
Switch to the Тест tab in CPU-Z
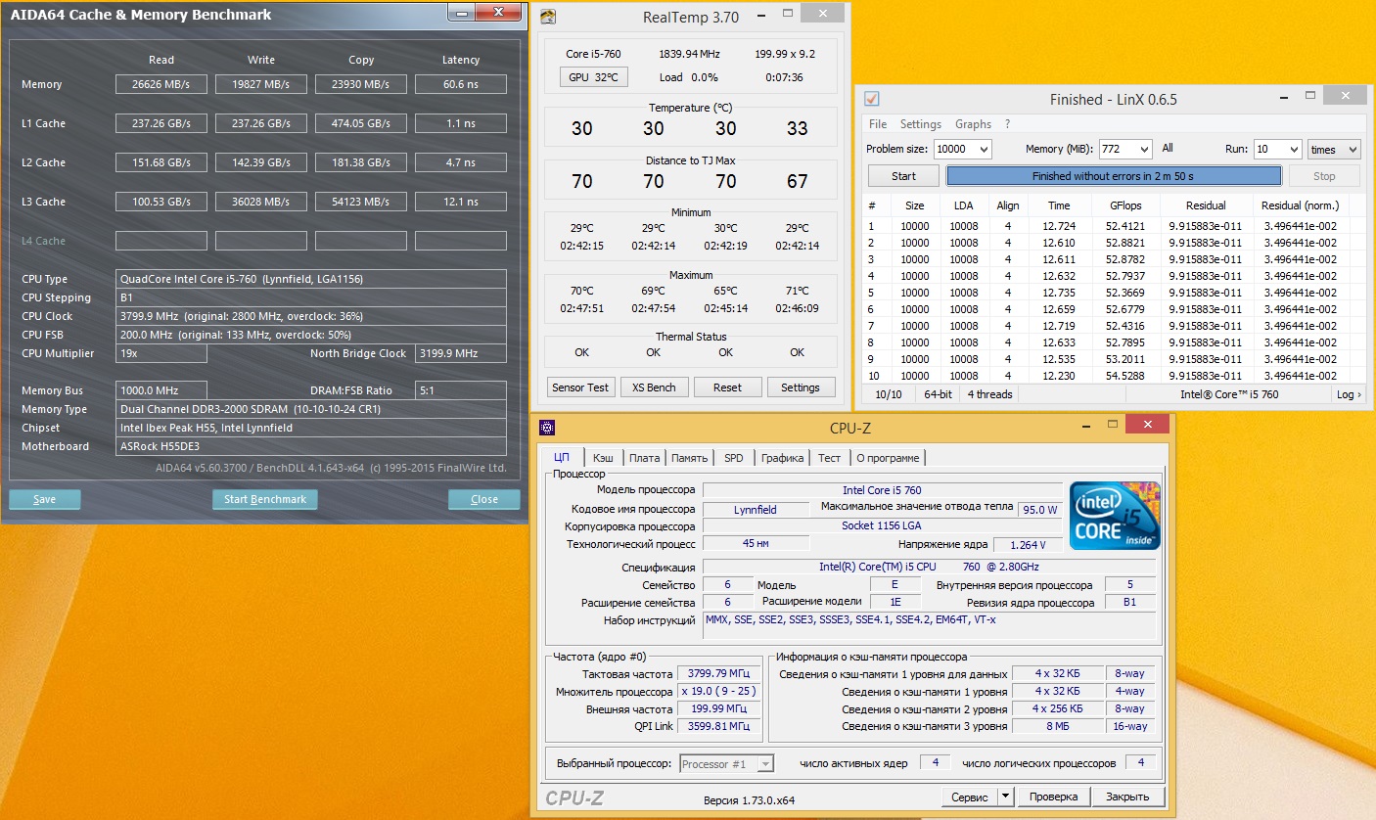click(829, 458)
